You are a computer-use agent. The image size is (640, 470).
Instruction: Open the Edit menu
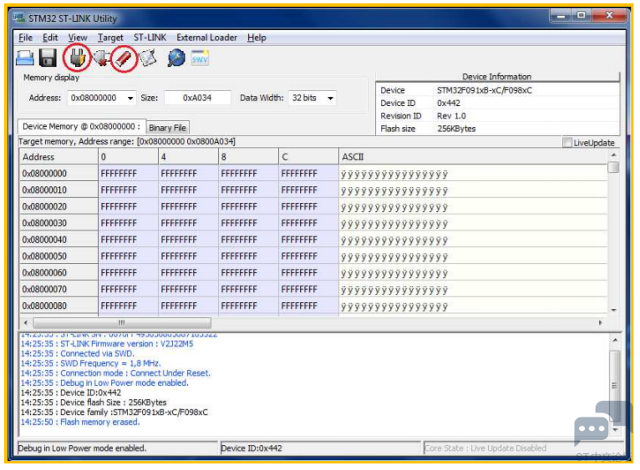[x=50, y=38]
